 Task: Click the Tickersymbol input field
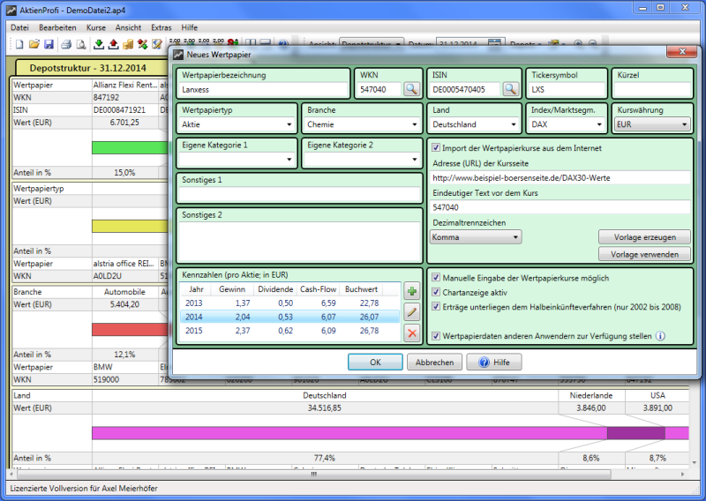click(567, 89)
